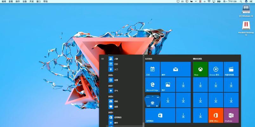This screenshot has width=255, height=127.
Task: Click the 拼音X letter header
Action: (x=111, y=97)
